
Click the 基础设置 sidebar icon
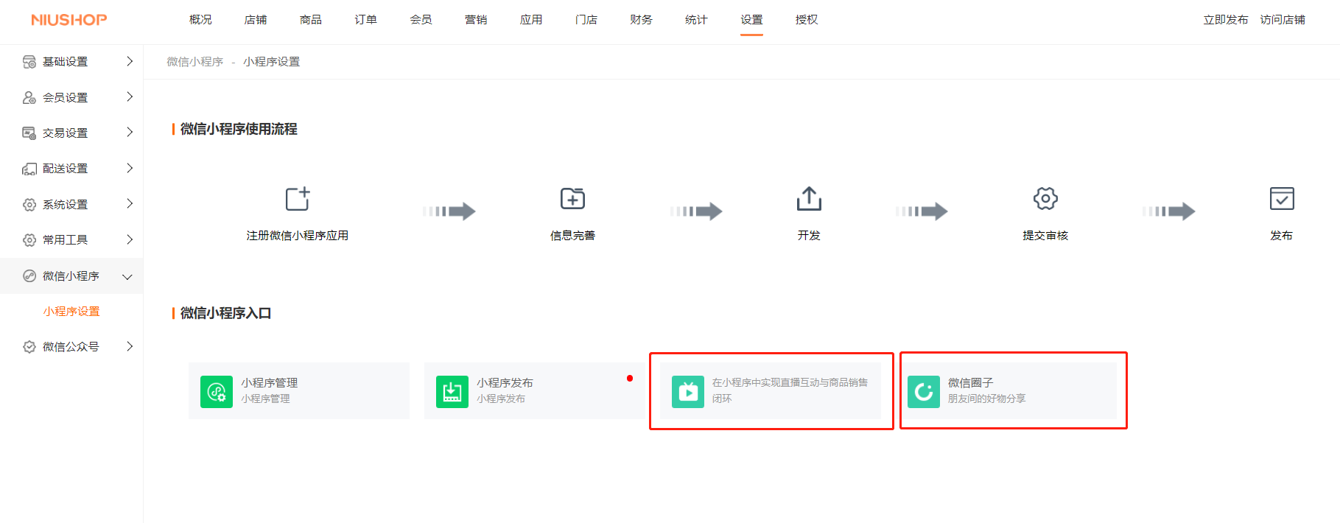pyautogui.click(x=29, y=62)
